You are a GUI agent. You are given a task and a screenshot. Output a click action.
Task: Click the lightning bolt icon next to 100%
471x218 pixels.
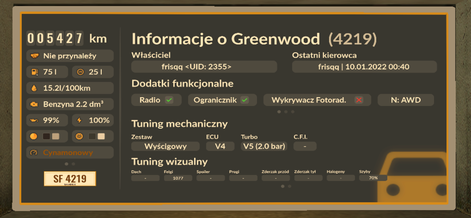pyautogui.click(x=79, y=120)
